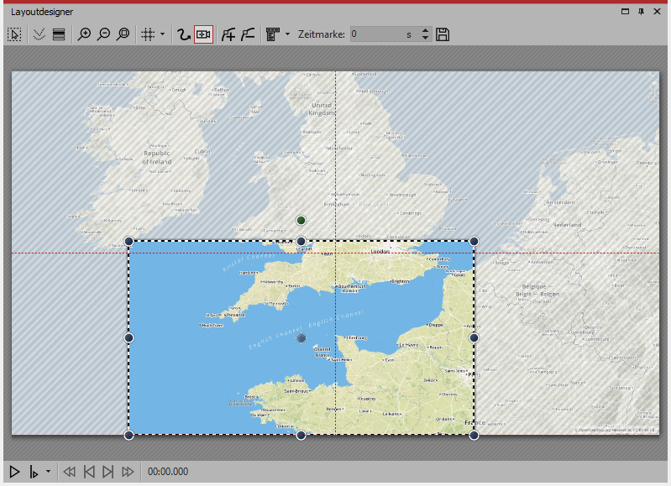Toggle the grid display icon
The width and height of the screenshot is (671, 486).
pos(148,34)
